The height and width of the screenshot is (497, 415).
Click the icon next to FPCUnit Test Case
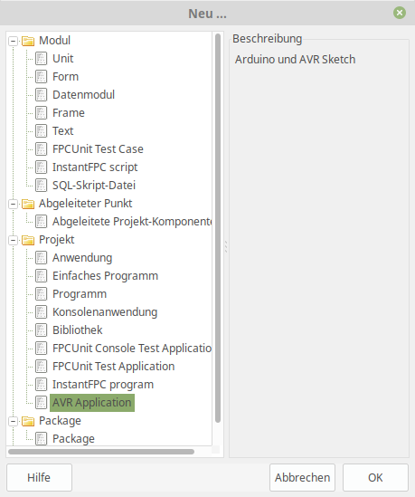pyautogui.click(x=42, y=149)
